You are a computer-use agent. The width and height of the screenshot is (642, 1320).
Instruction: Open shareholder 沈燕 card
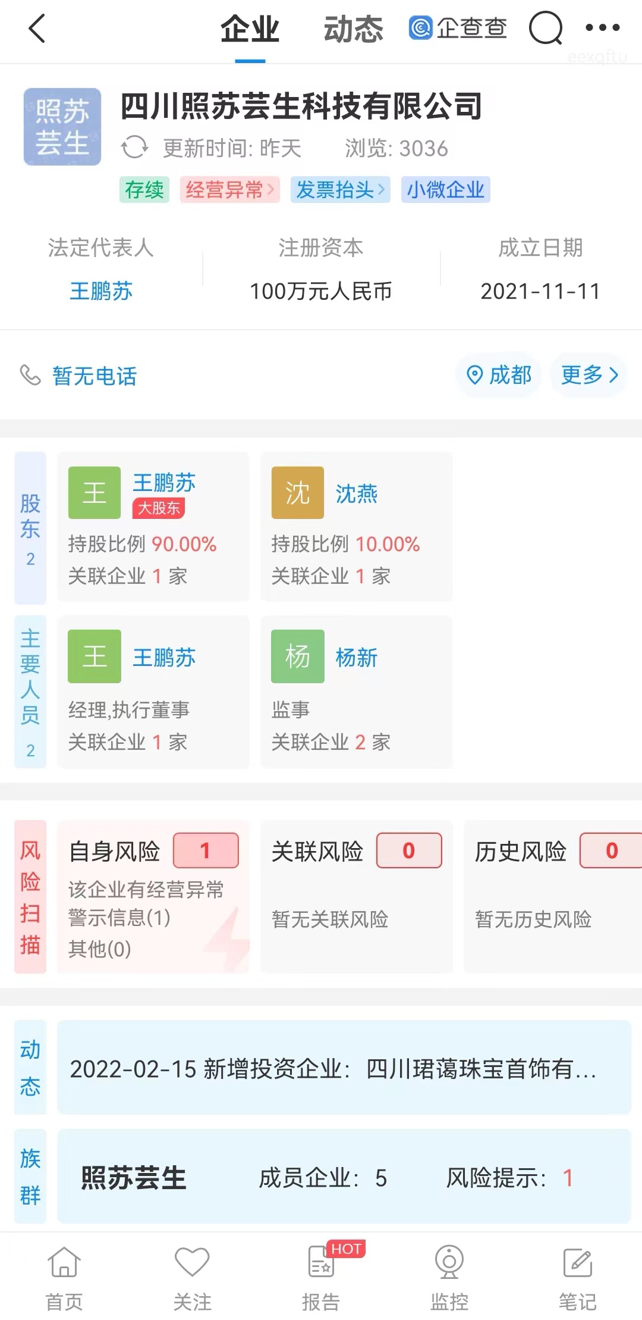(357, 526)
